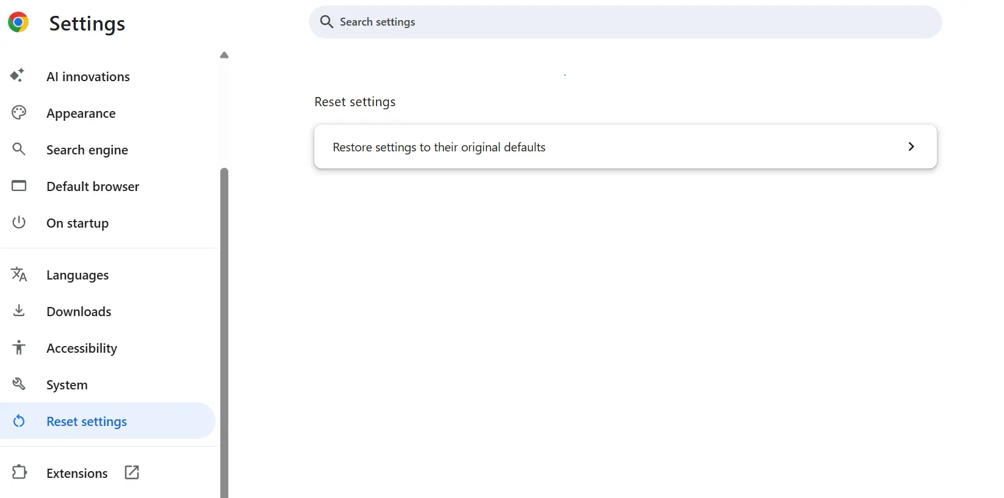Click the Default browser window icon

point(18,186)
